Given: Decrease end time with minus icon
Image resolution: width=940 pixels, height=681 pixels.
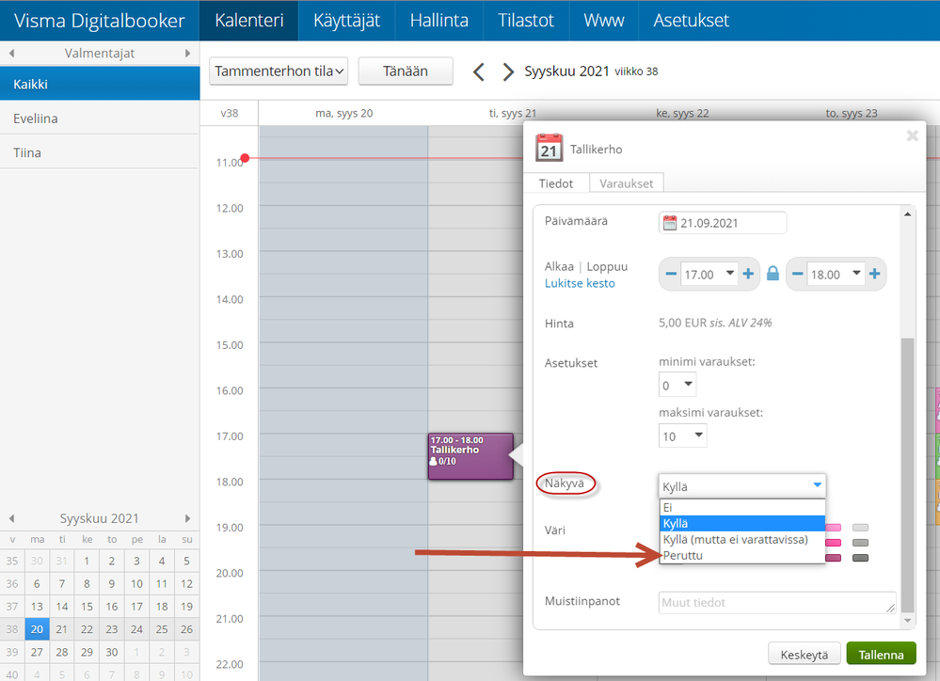Looking at the screenshot, I should pos(797,274).
